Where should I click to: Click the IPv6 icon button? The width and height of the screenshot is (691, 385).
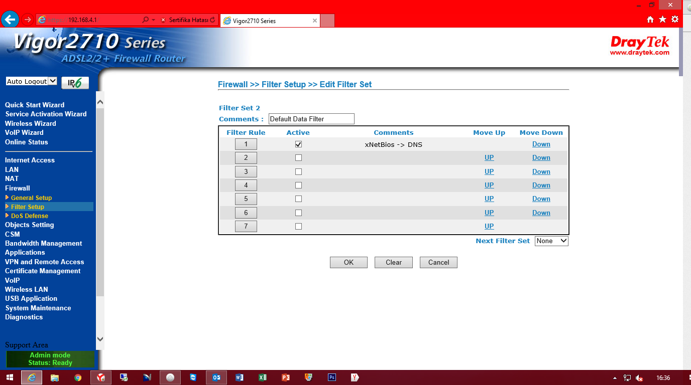[x=75, y=83]
